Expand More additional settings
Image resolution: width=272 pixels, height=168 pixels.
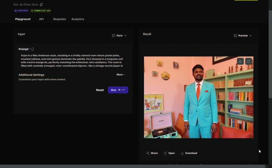pos(121,75)
